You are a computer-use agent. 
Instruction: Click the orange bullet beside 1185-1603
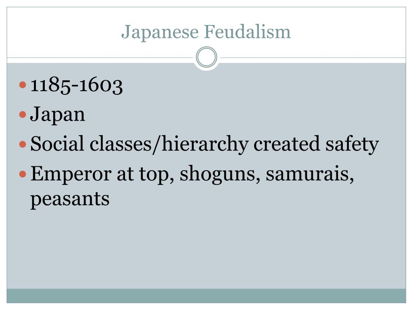tap(23, 85)
